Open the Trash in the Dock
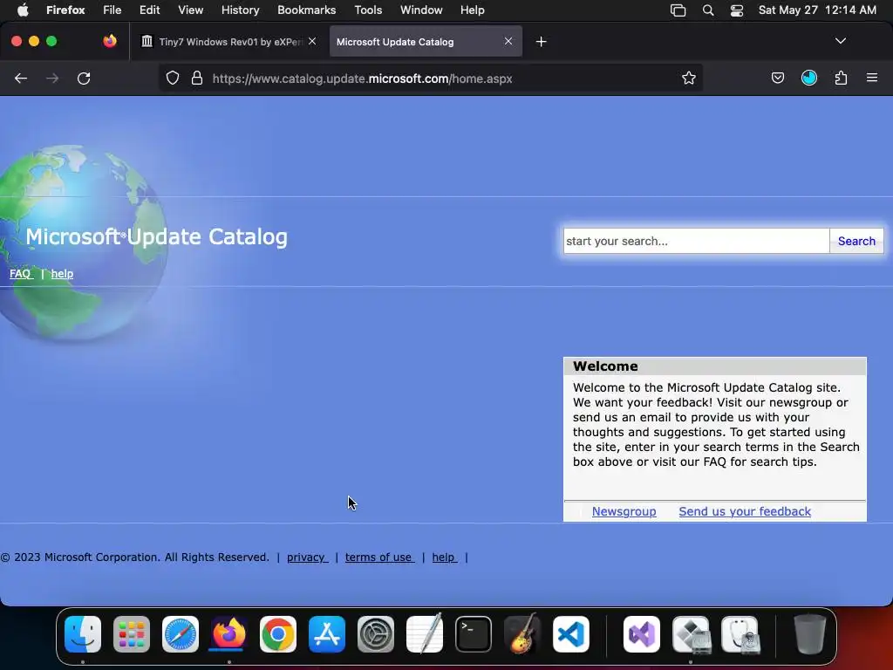Viewport: 893px width, 670px height. pyautogui.click(x=810, y=634)
